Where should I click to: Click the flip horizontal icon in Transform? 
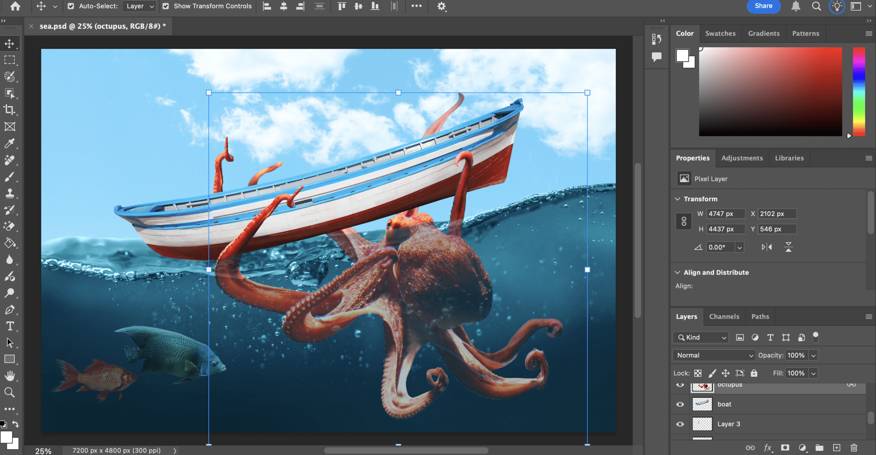point(766,247)
